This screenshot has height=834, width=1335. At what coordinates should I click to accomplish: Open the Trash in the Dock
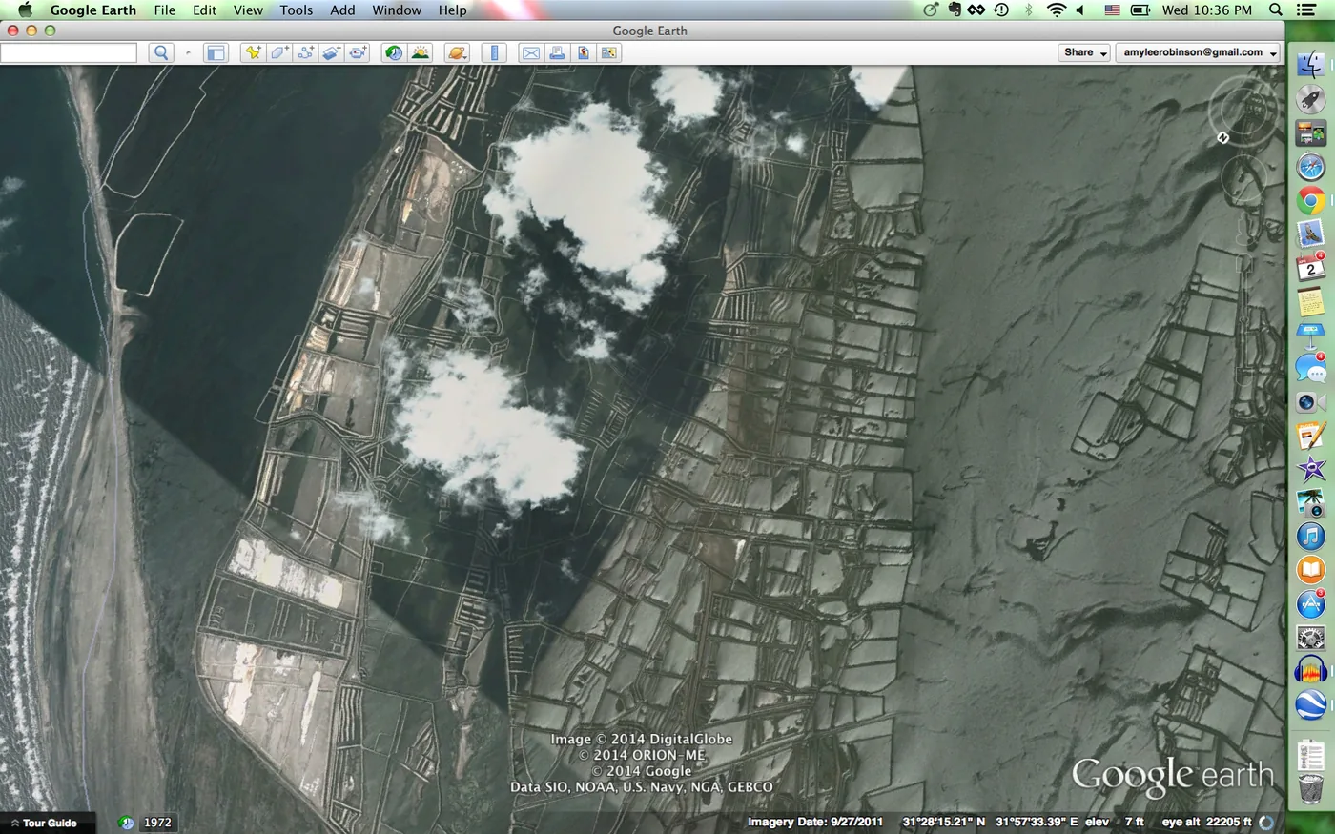(x=1311, y=789)
